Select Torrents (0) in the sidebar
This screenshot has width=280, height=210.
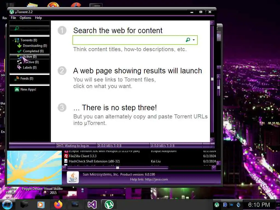(x=29, y=40)
